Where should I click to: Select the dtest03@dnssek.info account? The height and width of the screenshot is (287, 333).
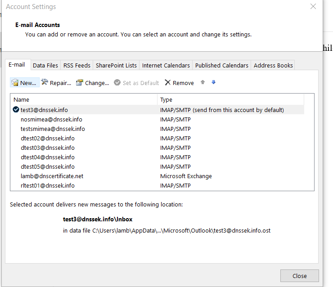157,148
